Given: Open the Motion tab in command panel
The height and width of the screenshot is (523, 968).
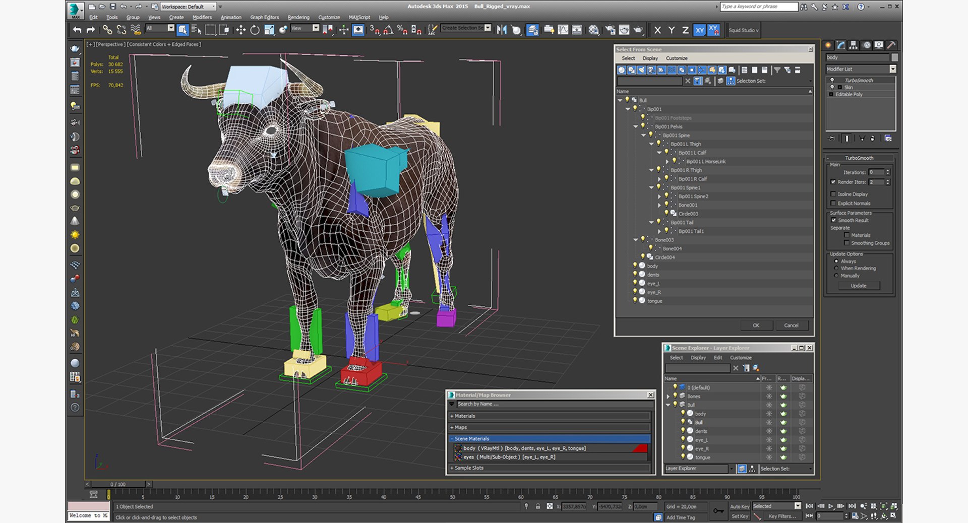Looking at the screenshot, I should [x=866, y=45].
